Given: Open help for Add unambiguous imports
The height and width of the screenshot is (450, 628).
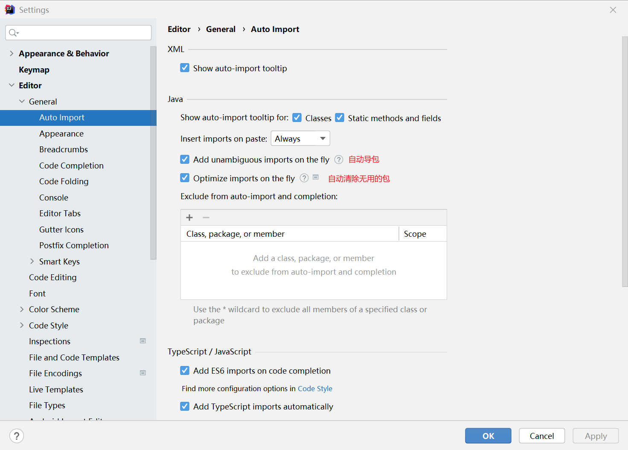Looking at the screenshot, I should pos(339,160).
